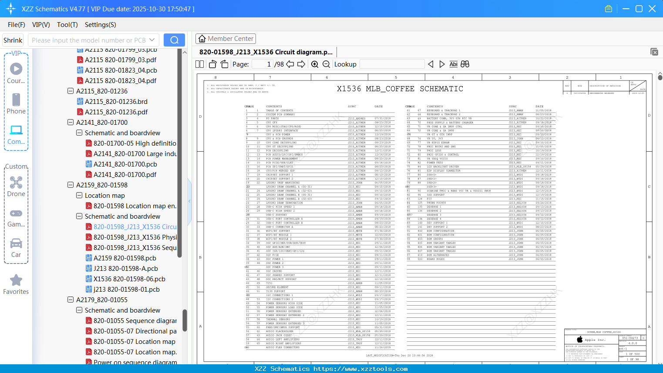Go to the next page arrow
Viewport: 663px width, 373px height.
click(301, 64)
